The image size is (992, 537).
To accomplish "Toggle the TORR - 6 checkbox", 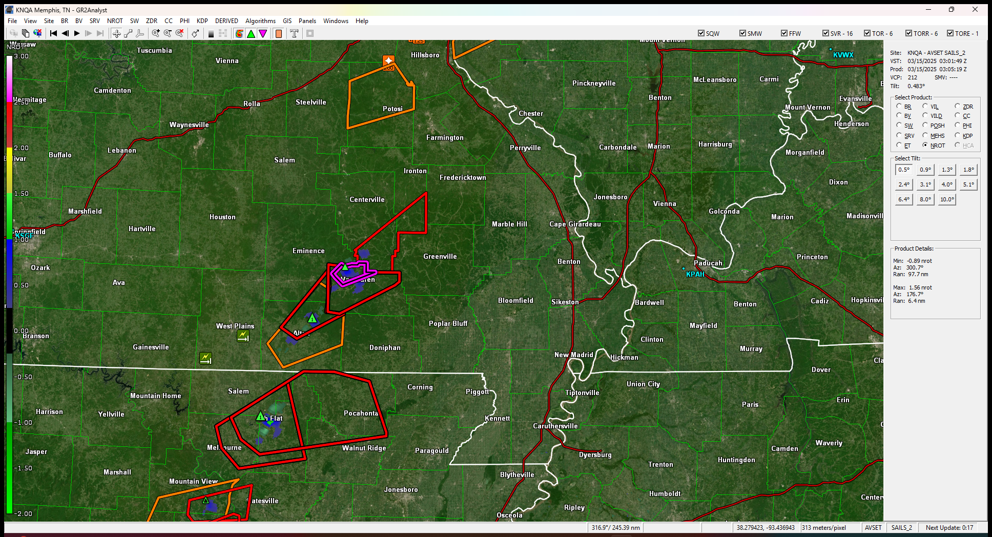I will (908, 33).
